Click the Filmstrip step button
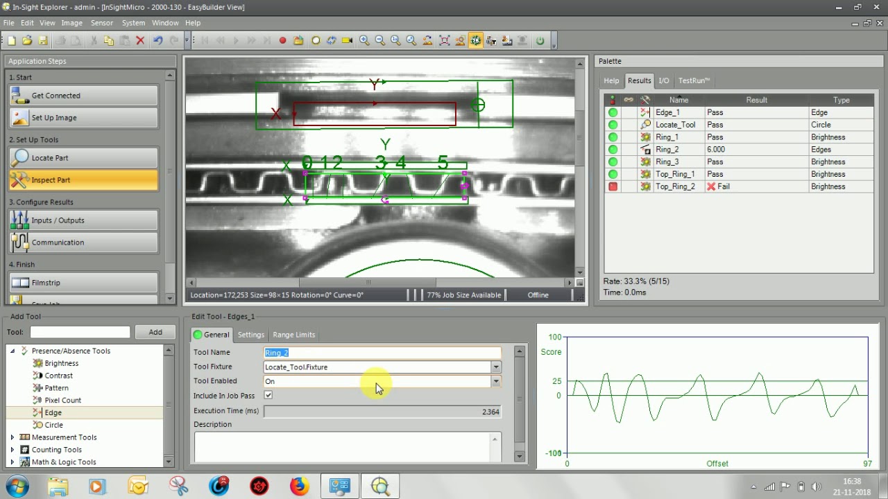The image size is (888, 499). tap(84, 283)
